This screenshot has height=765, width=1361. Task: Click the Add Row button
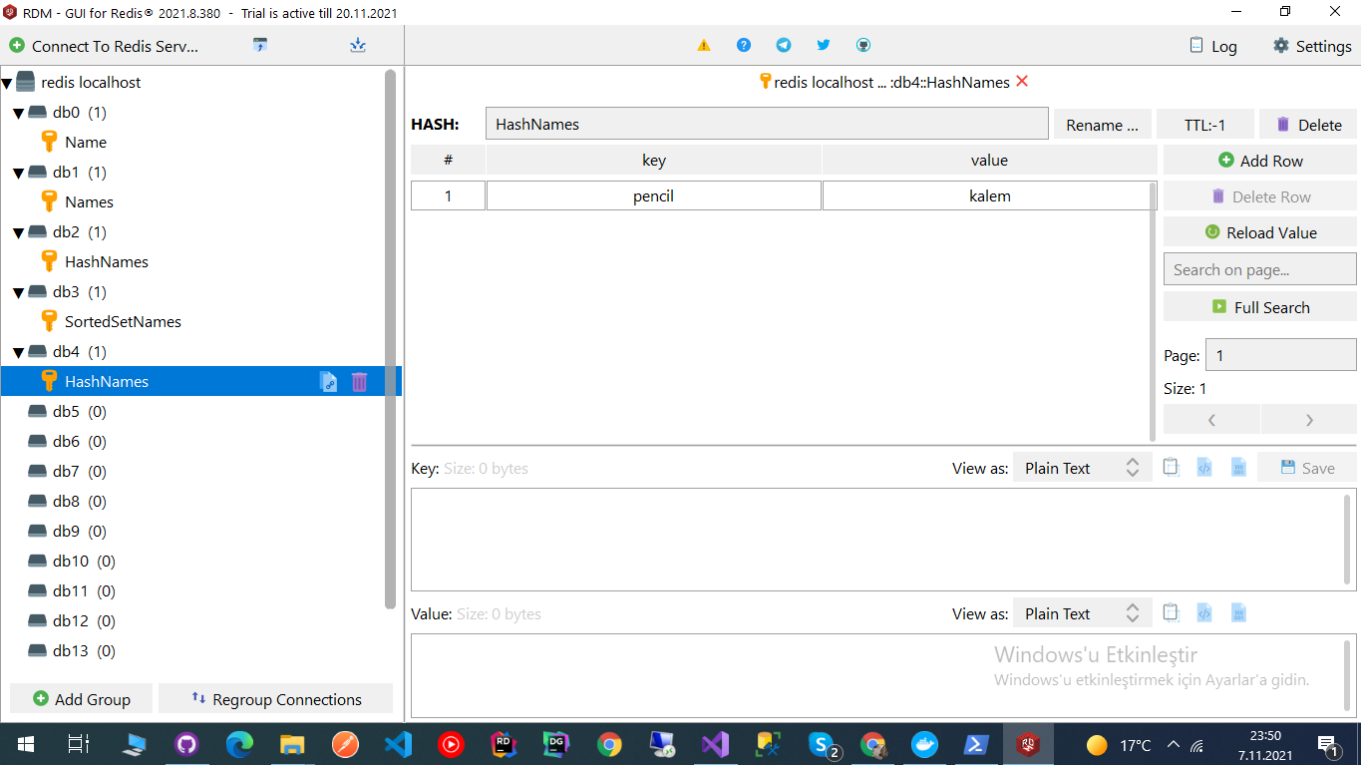click(1260, 161)
